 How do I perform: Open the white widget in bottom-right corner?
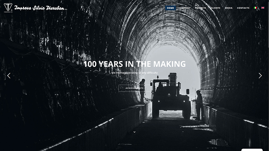click(x=252, y=150)
